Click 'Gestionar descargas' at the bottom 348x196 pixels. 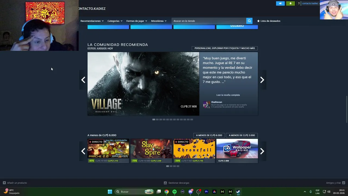(176, 183)
